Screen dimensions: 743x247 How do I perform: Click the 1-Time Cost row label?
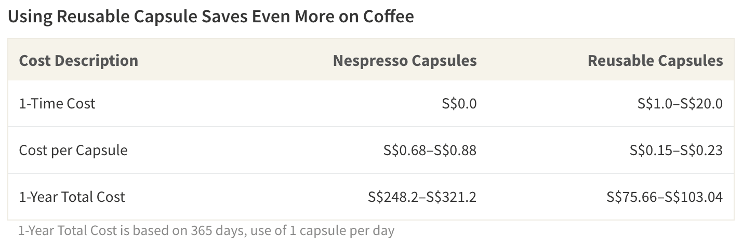pyautogui.click(x=57, y=103)
